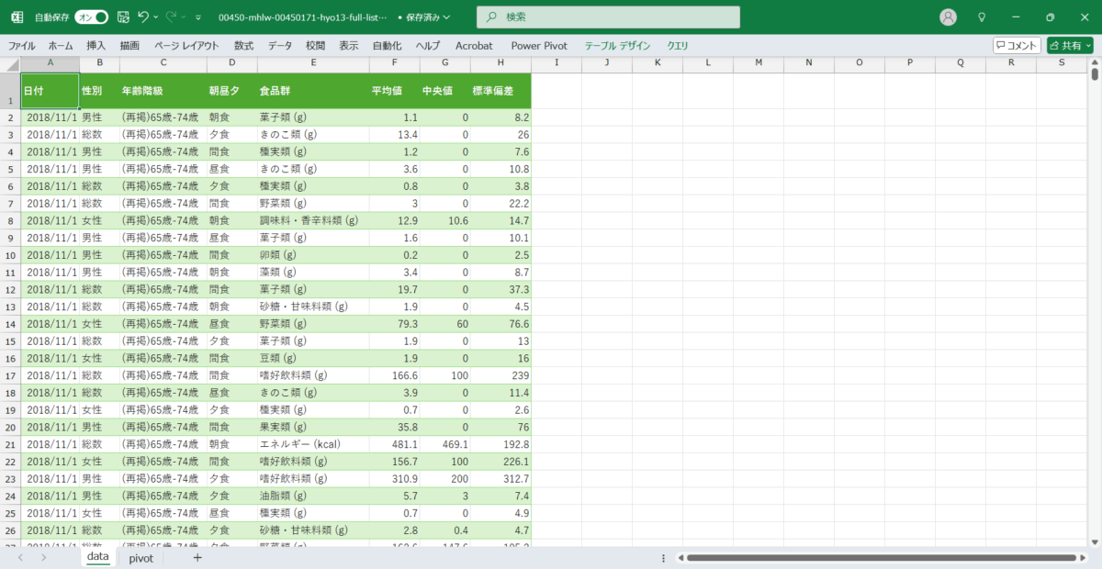
Task: Open the user account profile icon
Action: 949,17
